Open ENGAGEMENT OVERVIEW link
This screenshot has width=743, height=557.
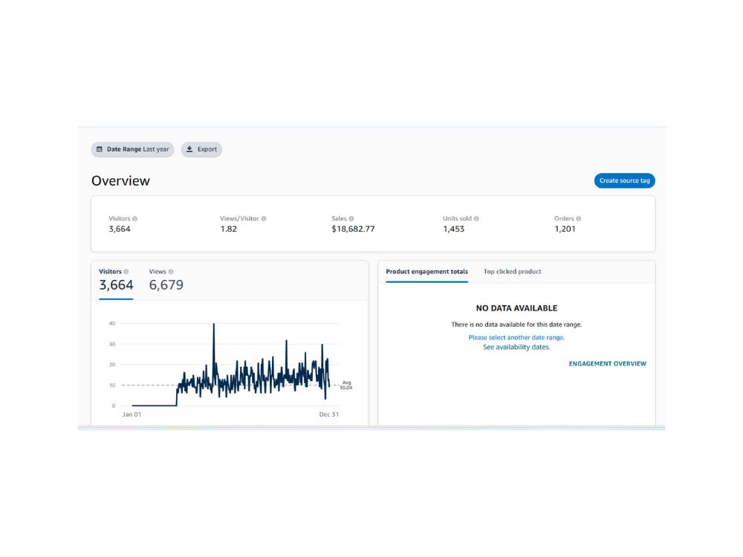point(608,364)
